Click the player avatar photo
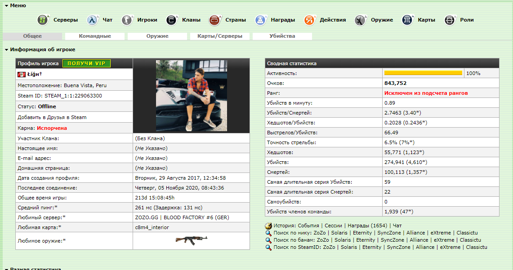The width and height of the screenshot is (513, 270). click(x=191, y=95)
